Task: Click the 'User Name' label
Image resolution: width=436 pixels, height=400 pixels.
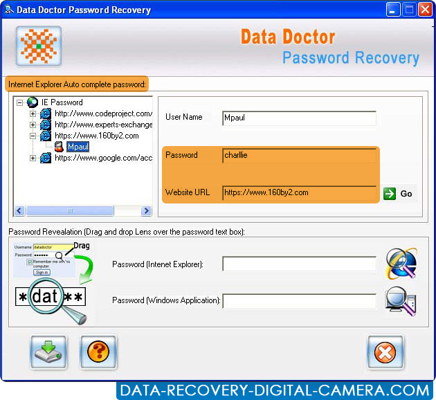Action: click(x=184, y=117)
